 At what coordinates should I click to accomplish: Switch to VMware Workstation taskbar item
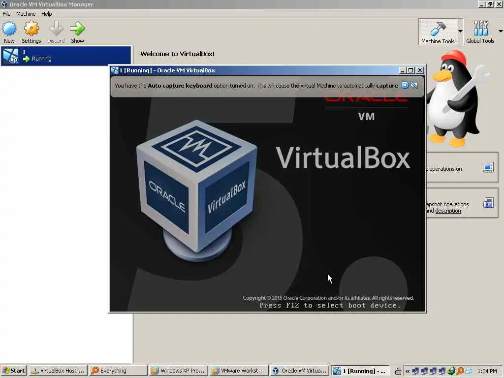[x=238, y=371]
